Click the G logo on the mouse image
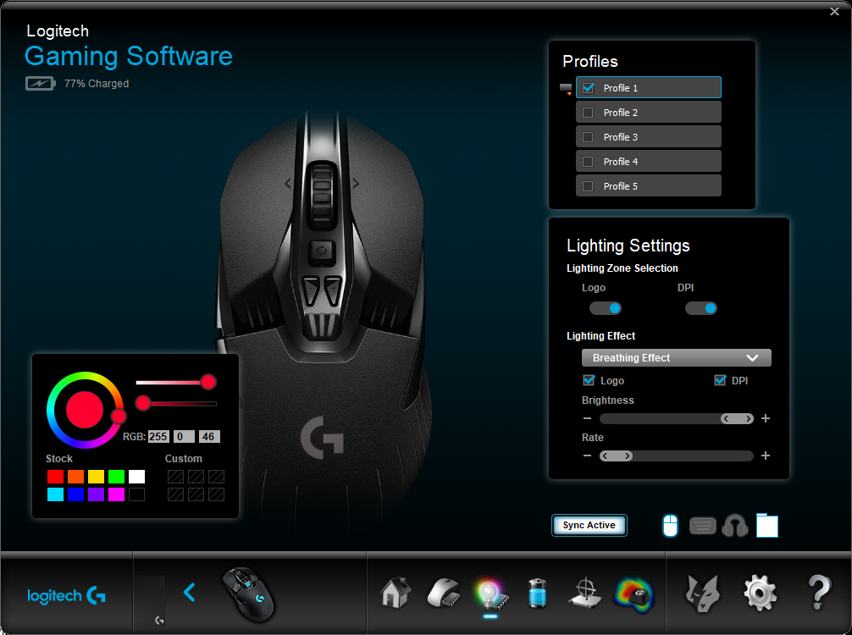Viewport: 852px width, 635px height. [x=322, y=437]
